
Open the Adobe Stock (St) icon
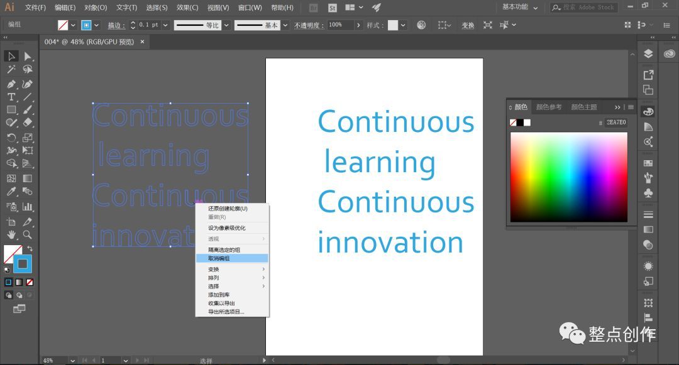tap(332, 8)
